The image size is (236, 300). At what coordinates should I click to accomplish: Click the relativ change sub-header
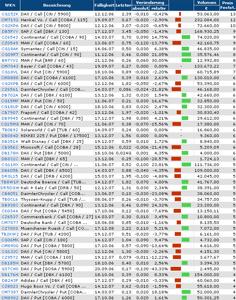159,8
